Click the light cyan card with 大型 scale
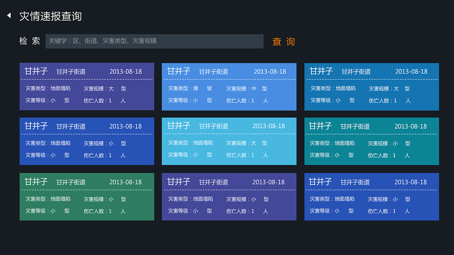The height and width of the screenshot is (255, 454). pos(229,141)
